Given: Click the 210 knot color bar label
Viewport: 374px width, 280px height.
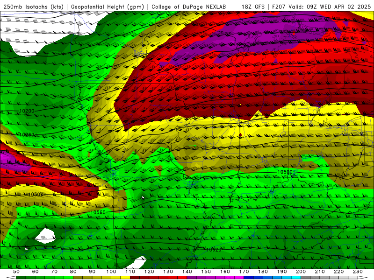Looking at the screenshot, I should click(x=320, y=272).
